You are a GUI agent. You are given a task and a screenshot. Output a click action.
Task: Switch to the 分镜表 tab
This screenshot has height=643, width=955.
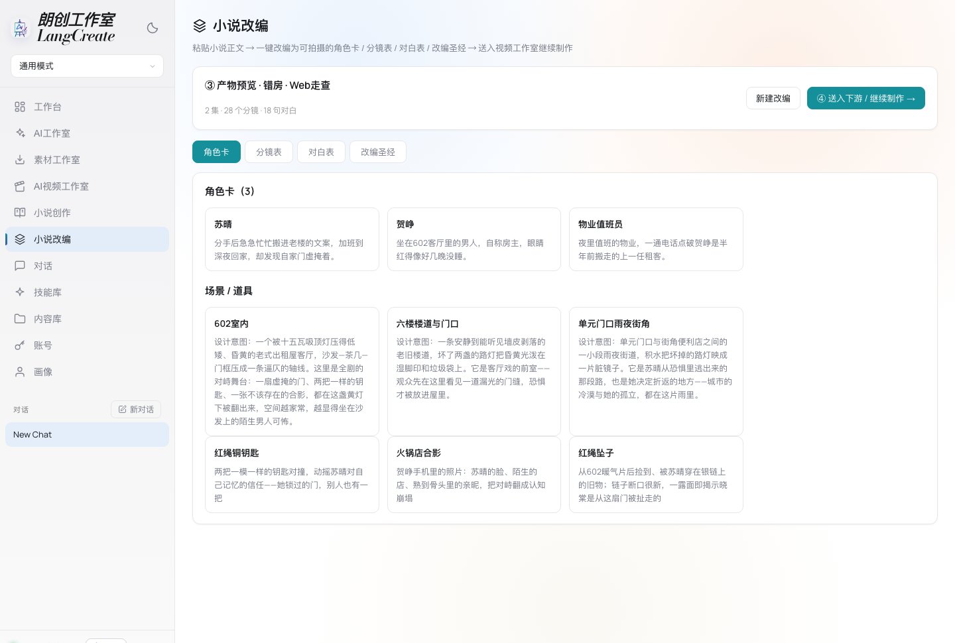click(x=269, y=152)
